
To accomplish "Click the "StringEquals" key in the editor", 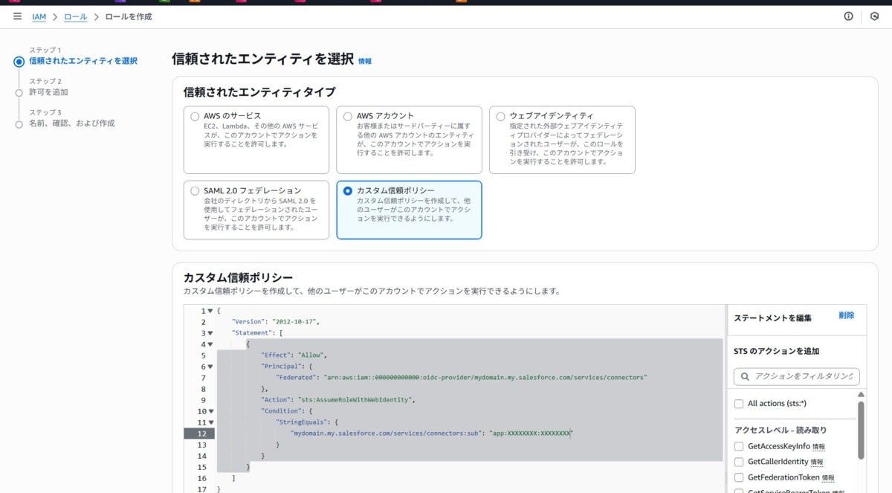I will pyautogui.click(x=303, y=422).
